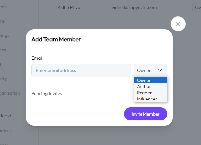Image resolution: width=201 pixels, height=145 pixels.
Task: Select Author from the role list
Action: coord(151,86)
